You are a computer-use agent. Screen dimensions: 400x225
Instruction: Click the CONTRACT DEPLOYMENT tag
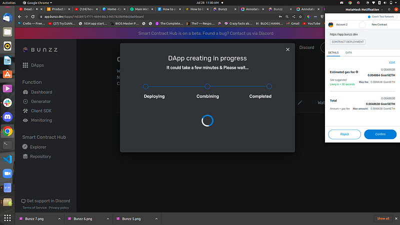coord(347,42)
